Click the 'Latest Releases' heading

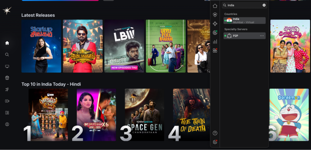pos(38,15)
